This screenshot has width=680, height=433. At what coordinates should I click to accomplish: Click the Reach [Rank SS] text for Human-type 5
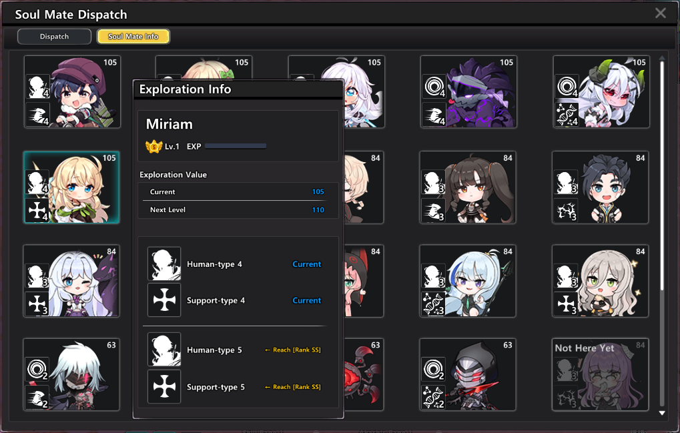pyautogui.click(x=293, y=350)
